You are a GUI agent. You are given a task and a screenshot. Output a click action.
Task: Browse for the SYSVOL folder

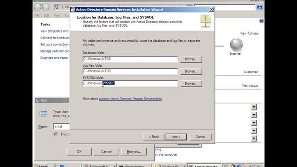(x=191, y=83)
